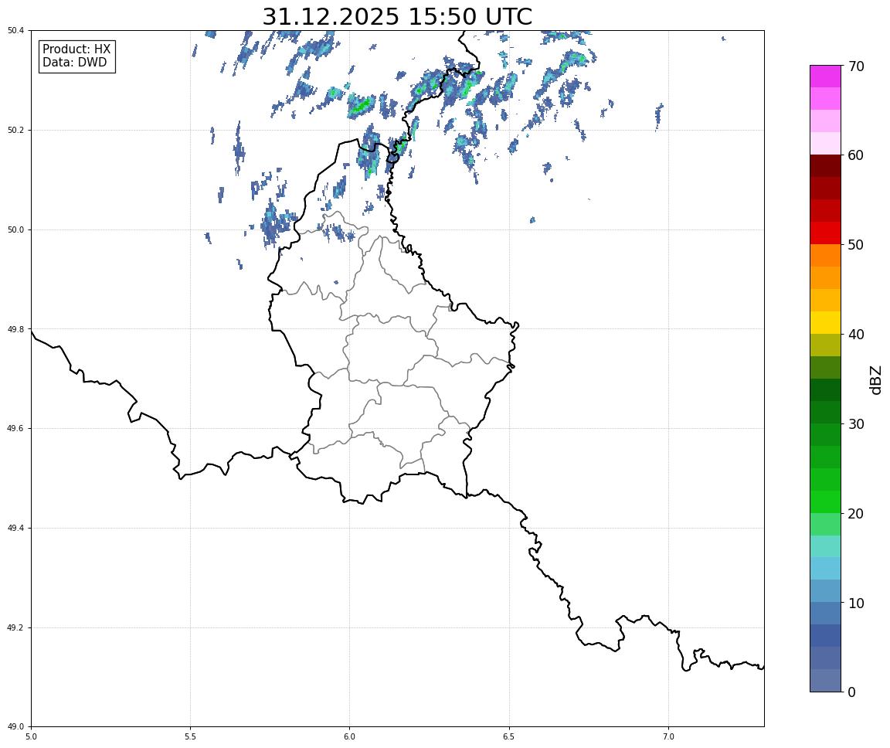
Task: Click colorbar tick value 20
Action: 856,514
